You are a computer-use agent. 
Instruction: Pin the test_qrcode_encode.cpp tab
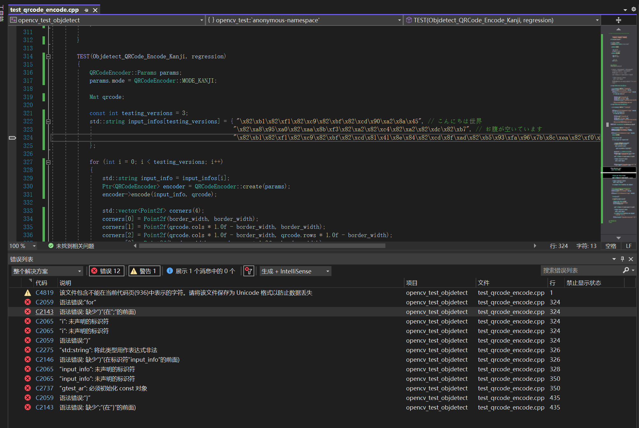pyautogui.click(x=86, y=10)
